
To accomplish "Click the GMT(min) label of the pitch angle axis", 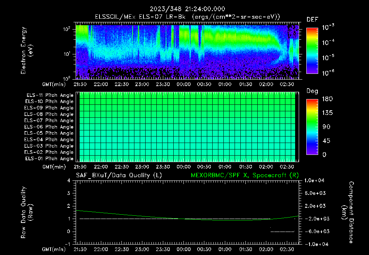I will click(54, 167).
